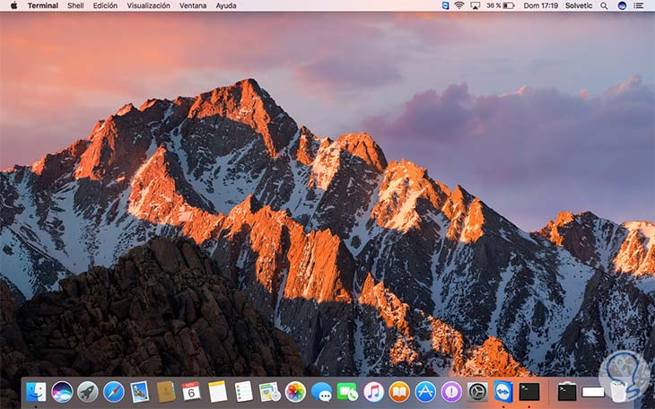
Task: Open the Calendar app in dock
Action: tap(191, 391)
